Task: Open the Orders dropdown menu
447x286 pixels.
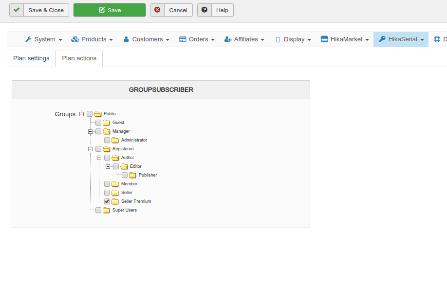Action: point(197,39)
